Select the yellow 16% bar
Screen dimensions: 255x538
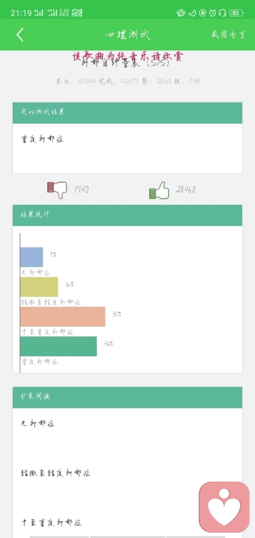pos(39,287)
